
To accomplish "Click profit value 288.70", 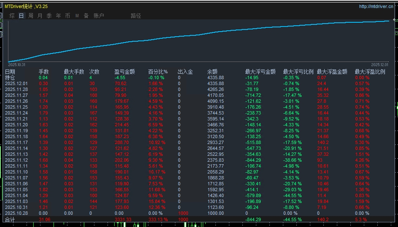I will [x=121, y=142].
